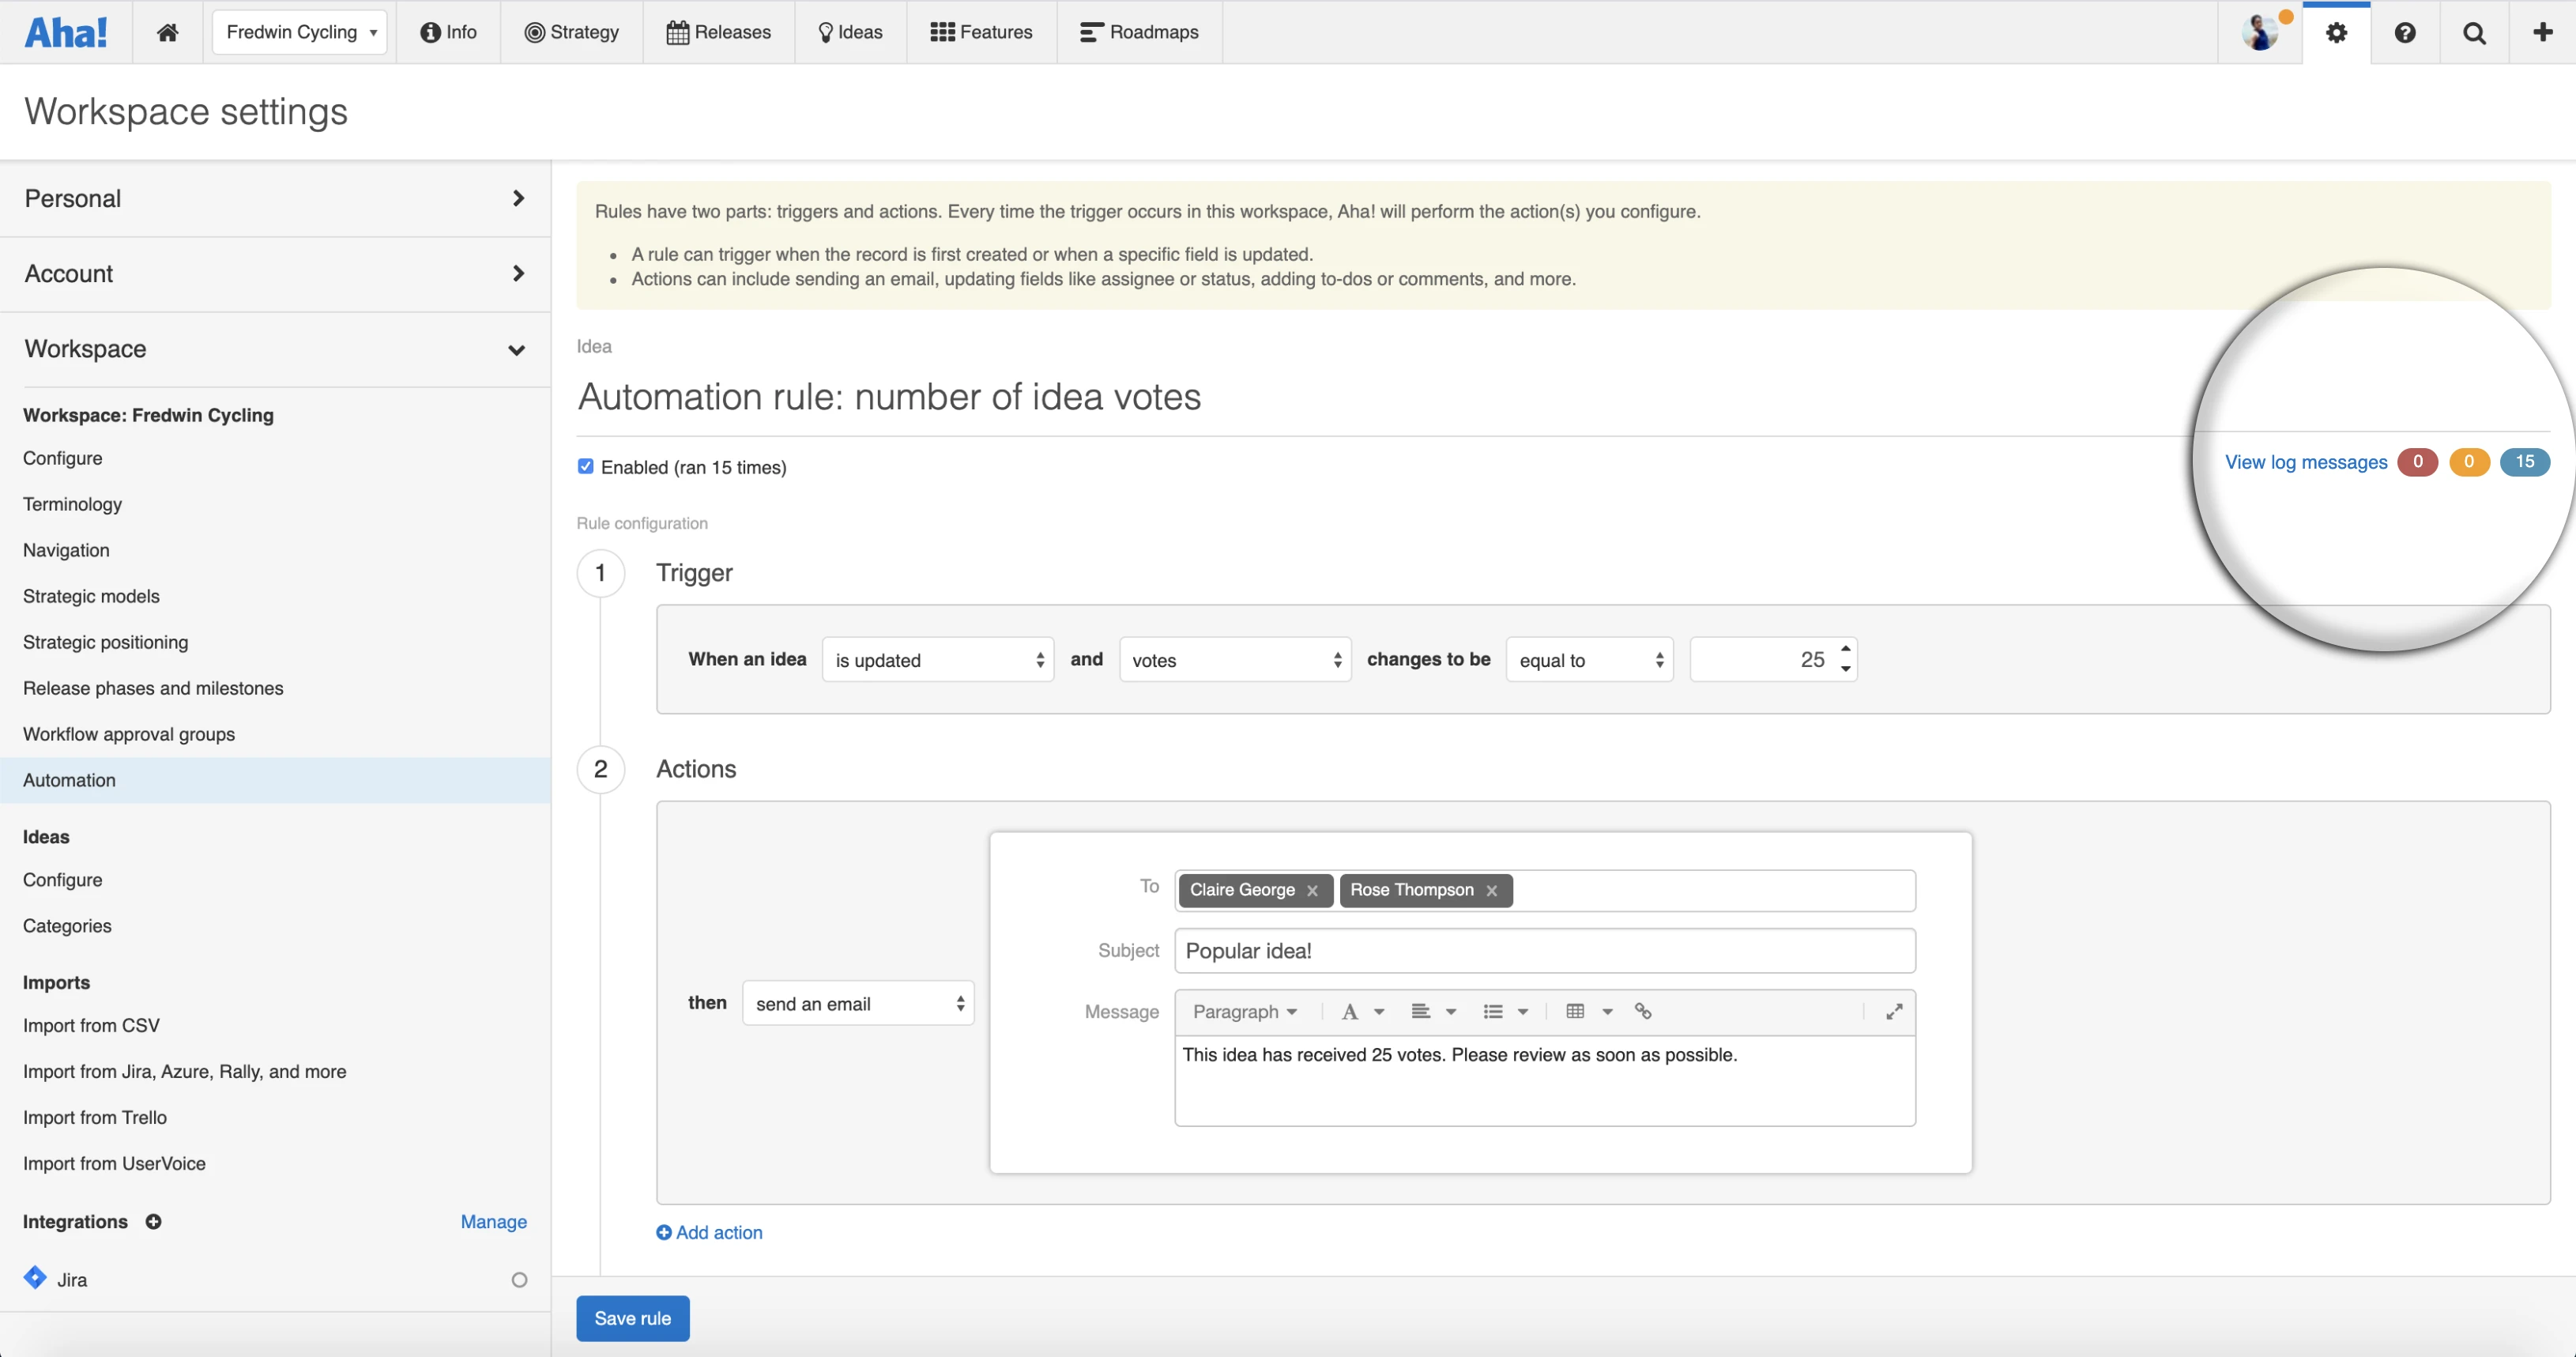Screen dimensions: 2576x1357
Task: Open the Releases menu
Action: 719,32
